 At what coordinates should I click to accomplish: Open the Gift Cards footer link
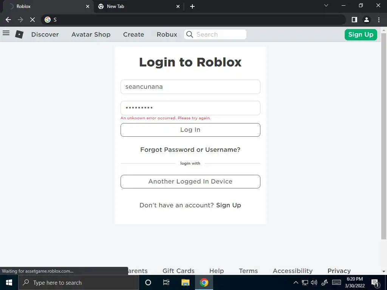tap(178, 271)
